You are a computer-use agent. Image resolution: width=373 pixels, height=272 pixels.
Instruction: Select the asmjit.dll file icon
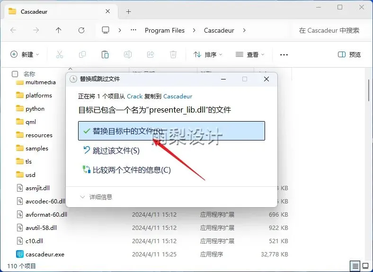click(x=20, y=188)
